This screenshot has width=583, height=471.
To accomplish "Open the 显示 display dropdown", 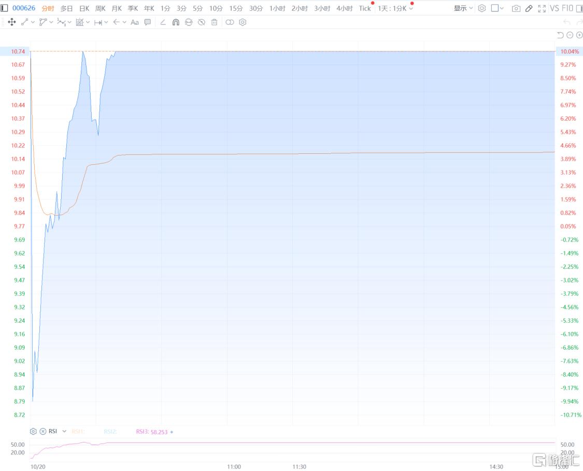I will coord(463,8).
